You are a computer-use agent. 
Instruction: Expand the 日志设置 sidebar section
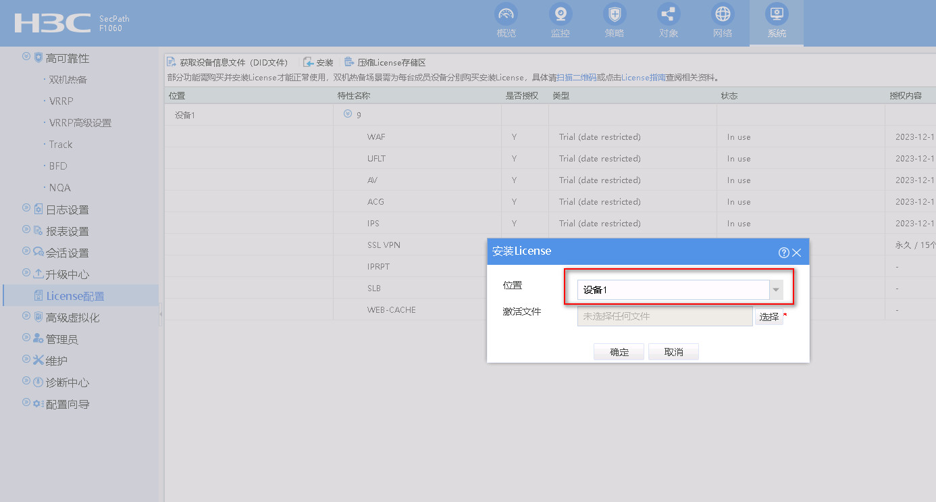pyautogui.click(x=26, y=208)
